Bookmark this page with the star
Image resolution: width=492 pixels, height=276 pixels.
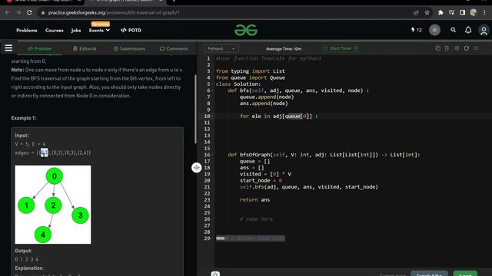click(427, 12)
